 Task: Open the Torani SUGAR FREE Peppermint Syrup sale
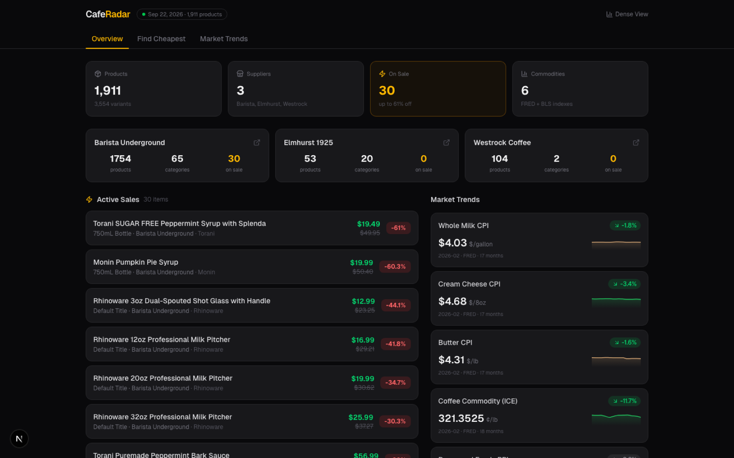[x=252, y=228]
